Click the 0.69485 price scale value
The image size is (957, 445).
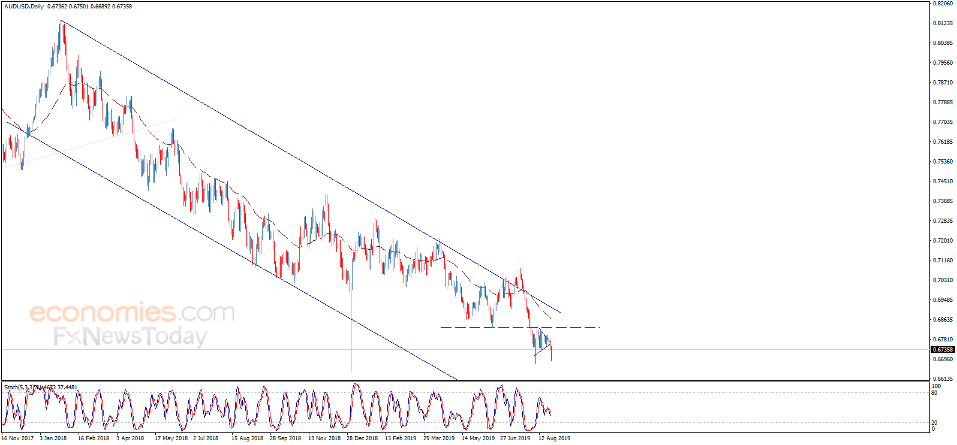943,300
